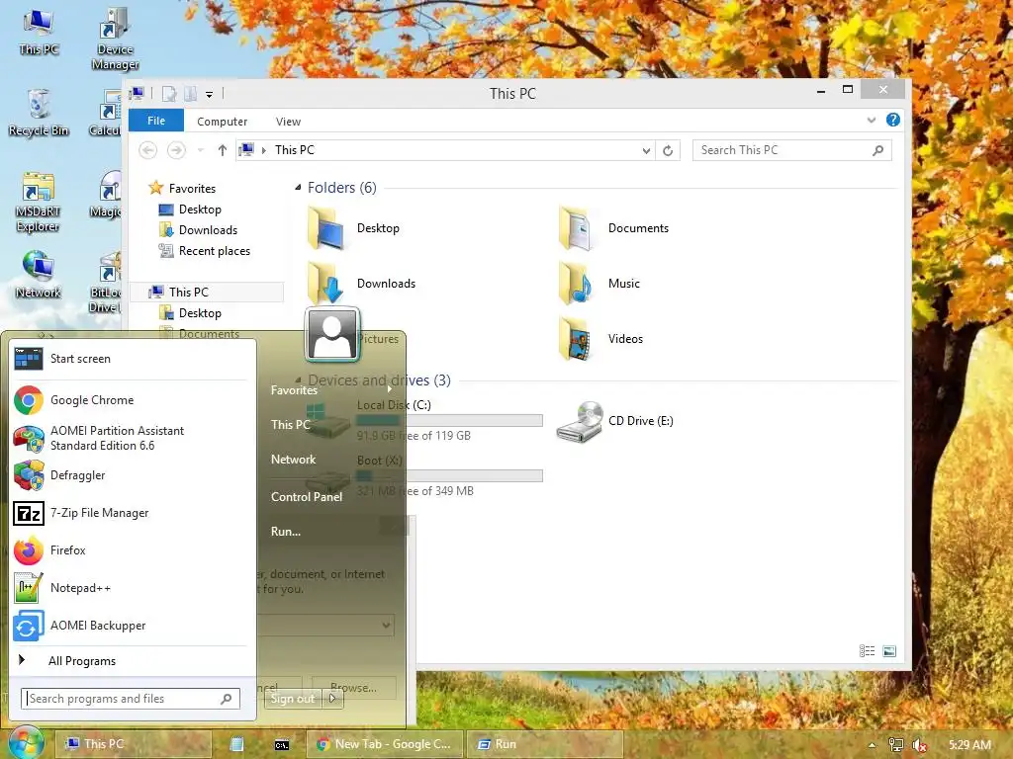Select the Network desktop icon

pyautogui.click(x=39, y=275)
